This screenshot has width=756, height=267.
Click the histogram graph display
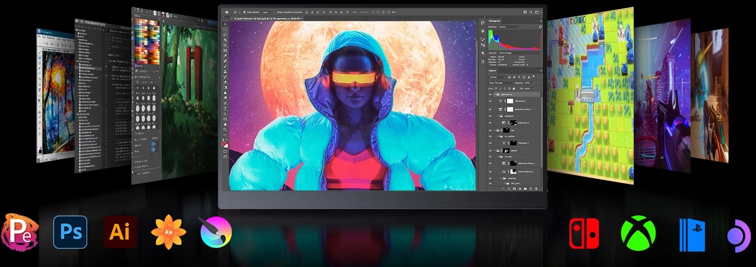point(515,40)
